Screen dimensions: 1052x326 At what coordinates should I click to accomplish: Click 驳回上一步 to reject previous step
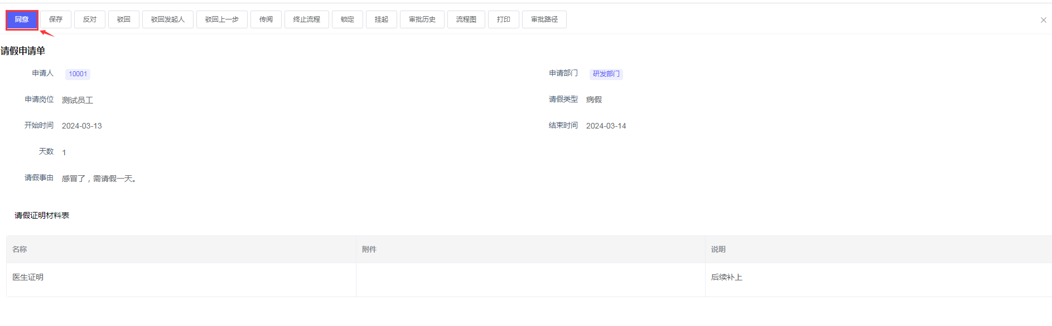coord(221,19)
